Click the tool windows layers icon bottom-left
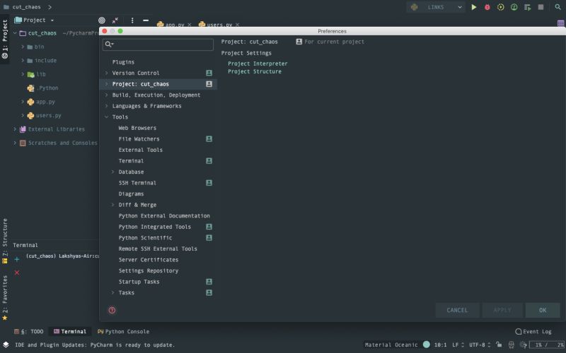 (x=6, y=345)
